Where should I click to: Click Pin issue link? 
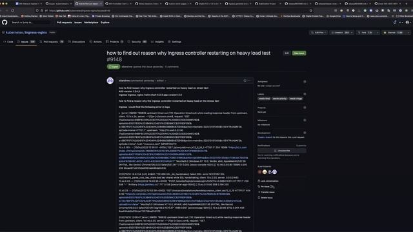pyautogui.click(x=264, y=186)
